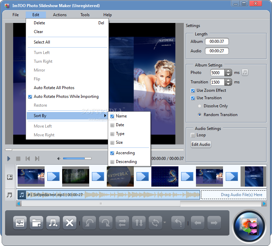Mute via the speaker volume icon

pos(59,159)
